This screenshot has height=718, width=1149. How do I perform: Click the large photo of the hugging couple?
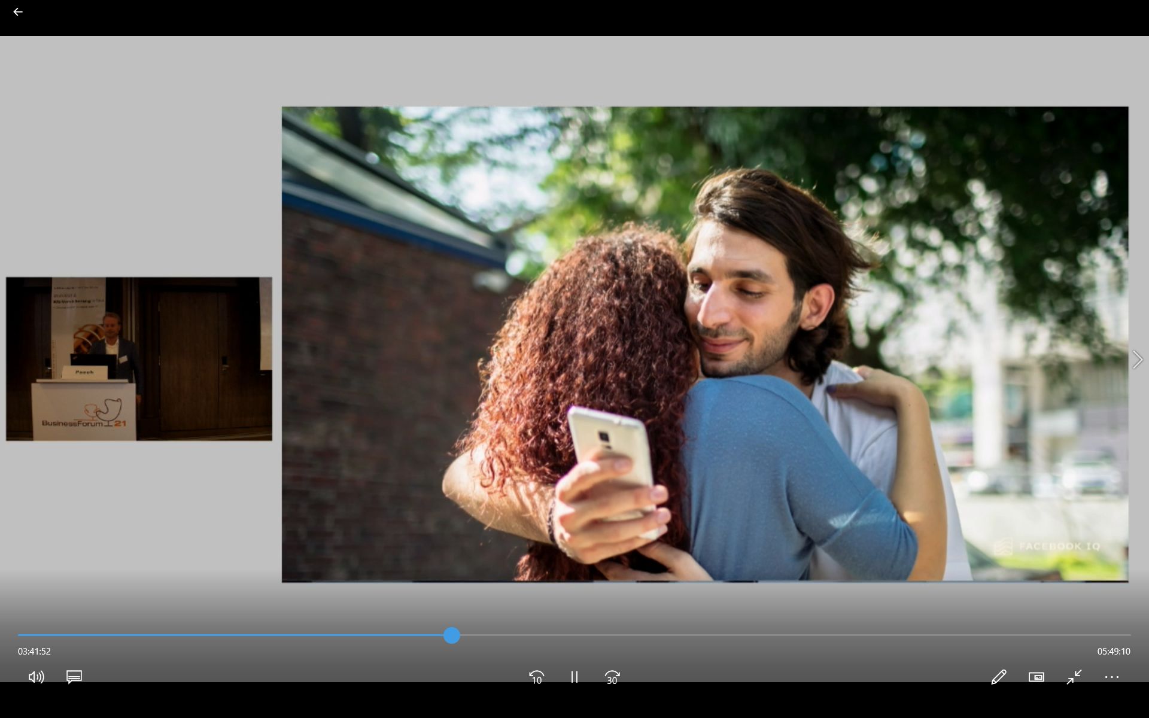tap(705, 344)
